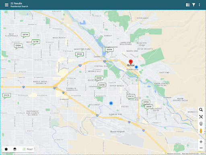Expand the blue cluster near Downtown
Image resolution: width=206 pixels, height=155 pixels.
pos(136,67)
